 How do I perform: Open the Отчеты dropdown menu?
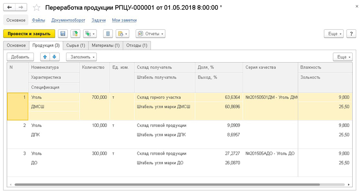pos(150,34)
